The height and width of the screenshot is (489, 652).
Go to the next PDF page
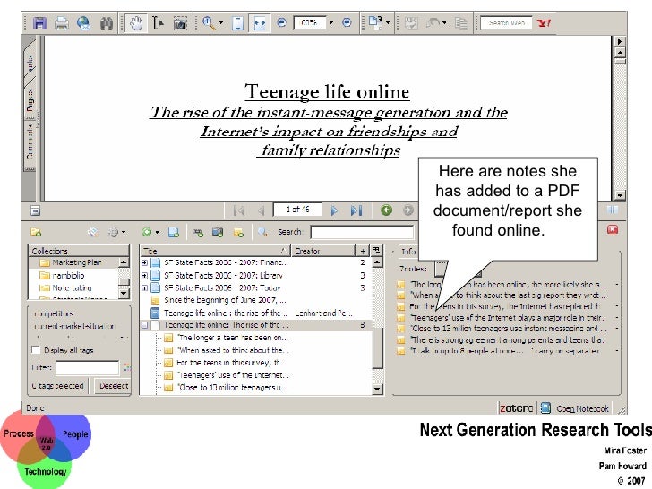tap(334, 210)
